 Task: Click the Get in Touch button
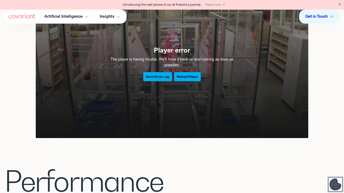coord(319,17)
